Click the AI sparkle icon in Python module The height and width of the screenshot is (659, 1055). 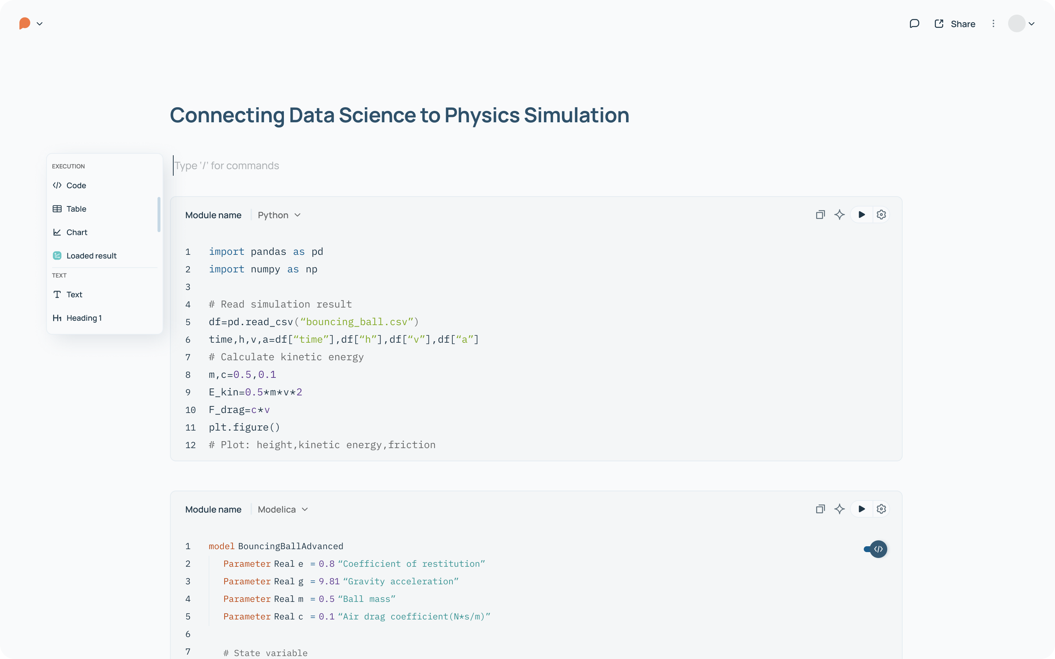[839, 215]
